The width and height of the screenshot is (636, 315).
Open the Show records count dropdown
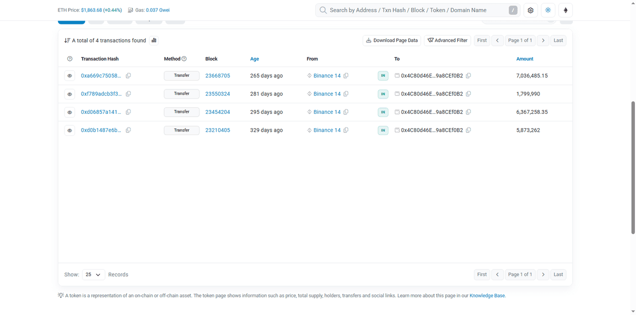[93, 274]
